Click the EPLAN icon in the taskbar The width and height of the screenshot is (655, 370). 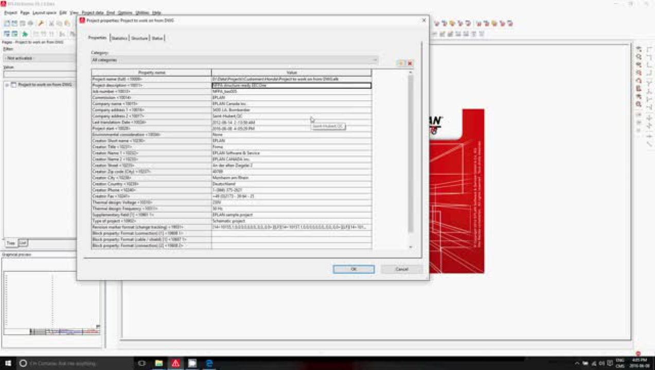(175, 363)
